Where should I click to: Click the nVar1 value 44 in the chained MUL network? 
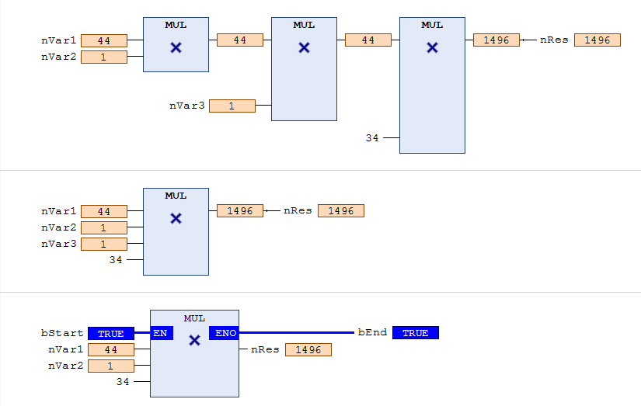click(104, 41)
